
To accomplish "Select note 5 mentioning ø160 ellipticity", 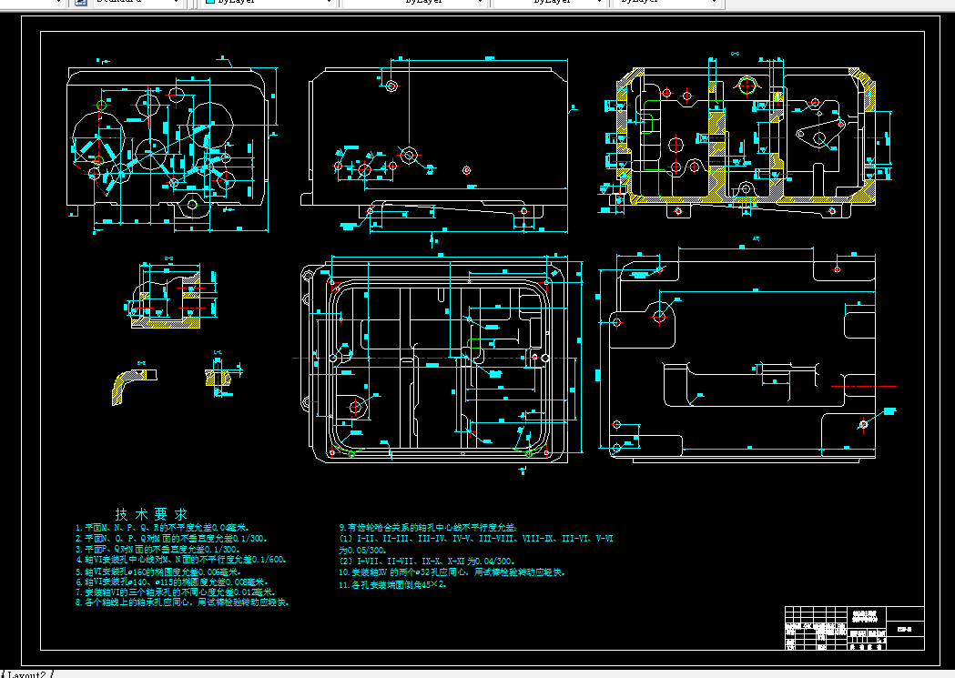I will tap(158, 572).
